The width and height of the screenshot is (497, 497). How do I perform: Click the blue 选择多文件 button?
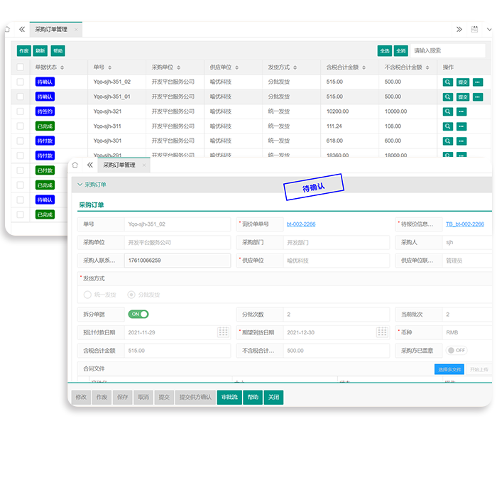(449, 369)
